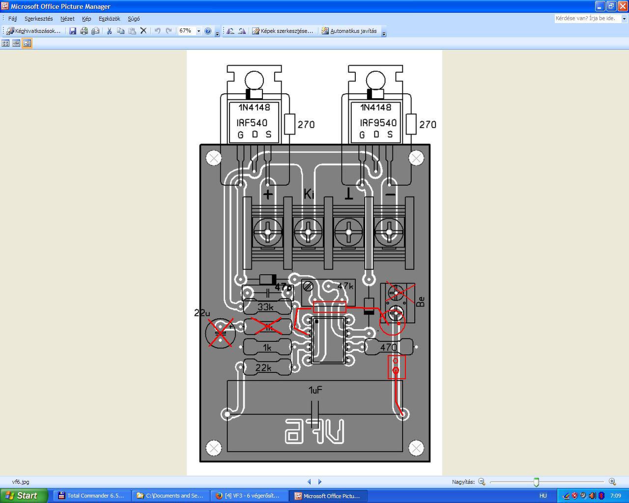Viewport: 629px width, 503px height.
Task: Rotate the picture right
Action: [242, 31]
